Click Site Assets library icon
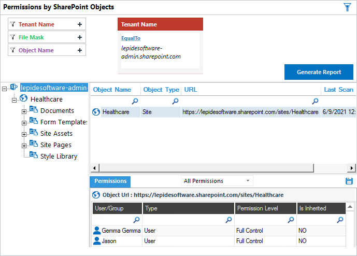This screenshot has height=256, width=357. (x=34, y=132)
